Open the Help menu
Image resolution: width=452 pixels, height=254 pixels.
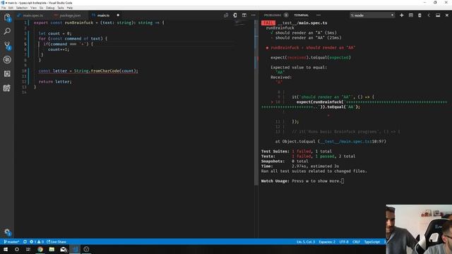coord(70,8)
